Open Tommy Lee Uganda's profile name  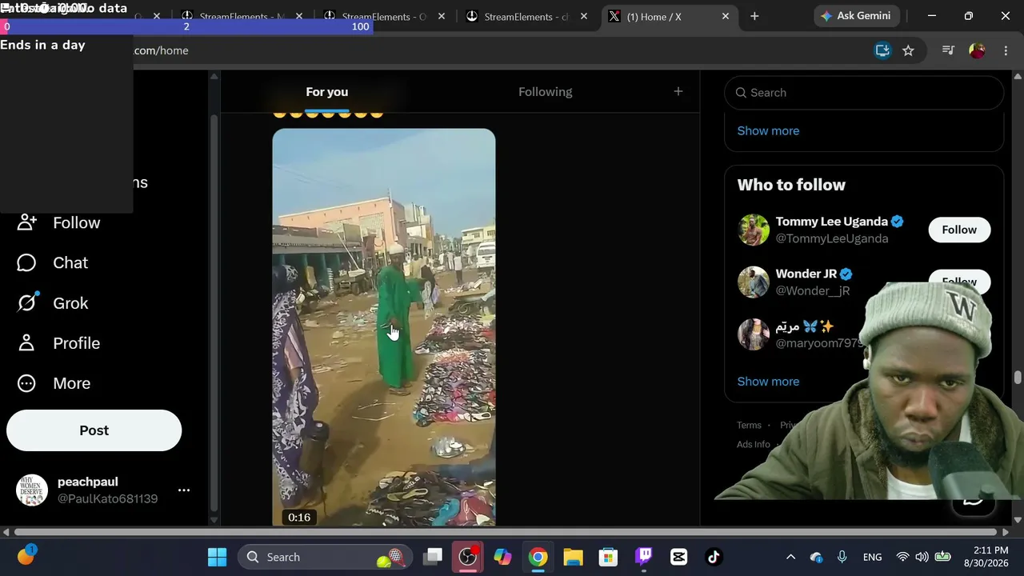(x=831, y=222)
